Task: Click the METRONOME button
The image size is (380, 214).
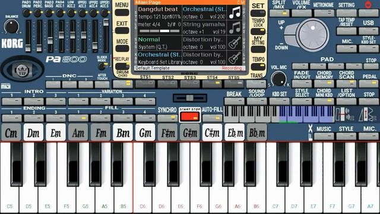Action: pyautogui.click(x=324, y=13)
